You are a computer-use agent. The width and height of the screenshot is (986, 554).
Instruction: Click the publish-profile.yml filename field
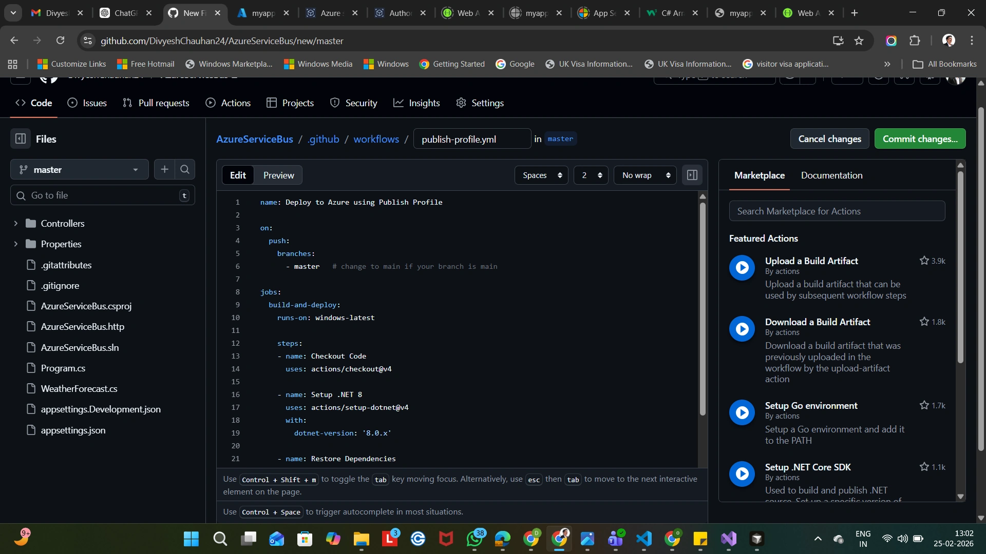(472, 139)
